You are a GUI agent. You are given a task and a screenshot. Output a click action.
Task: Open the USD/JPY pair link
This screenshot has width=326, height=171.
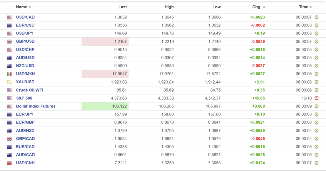point(25,33)
